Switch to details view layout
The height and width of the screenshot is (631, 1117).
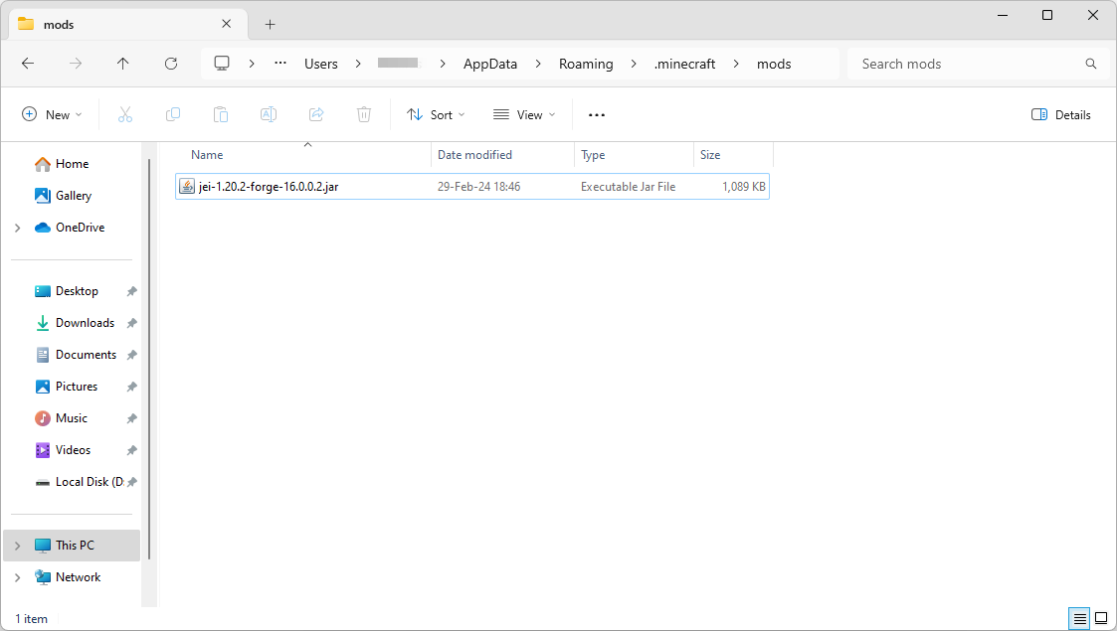coord(1078,618)
